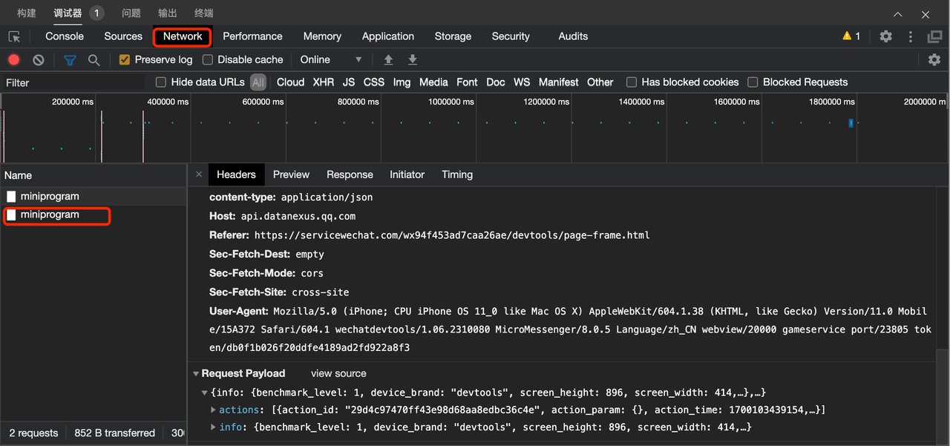Clear the network log with the clear icon

(39, 60)
